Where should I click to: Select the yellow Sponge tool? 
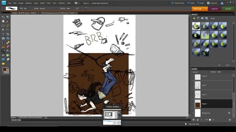click(x=3, y=64)
